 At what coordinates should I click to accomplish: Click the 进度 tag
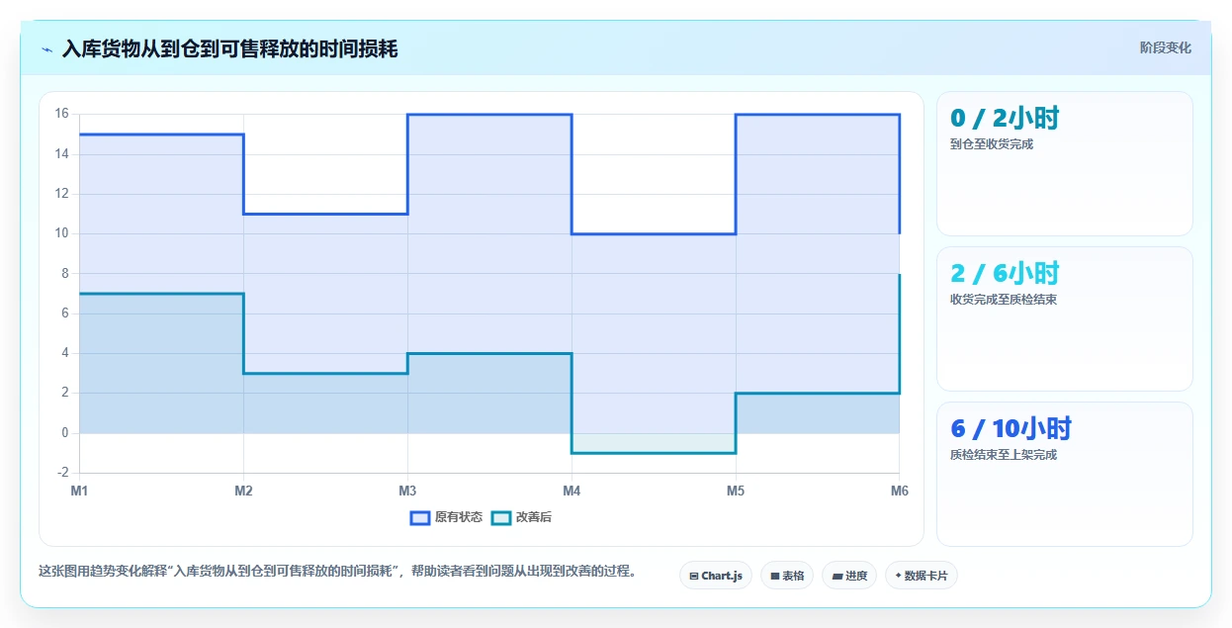[849, 576]
